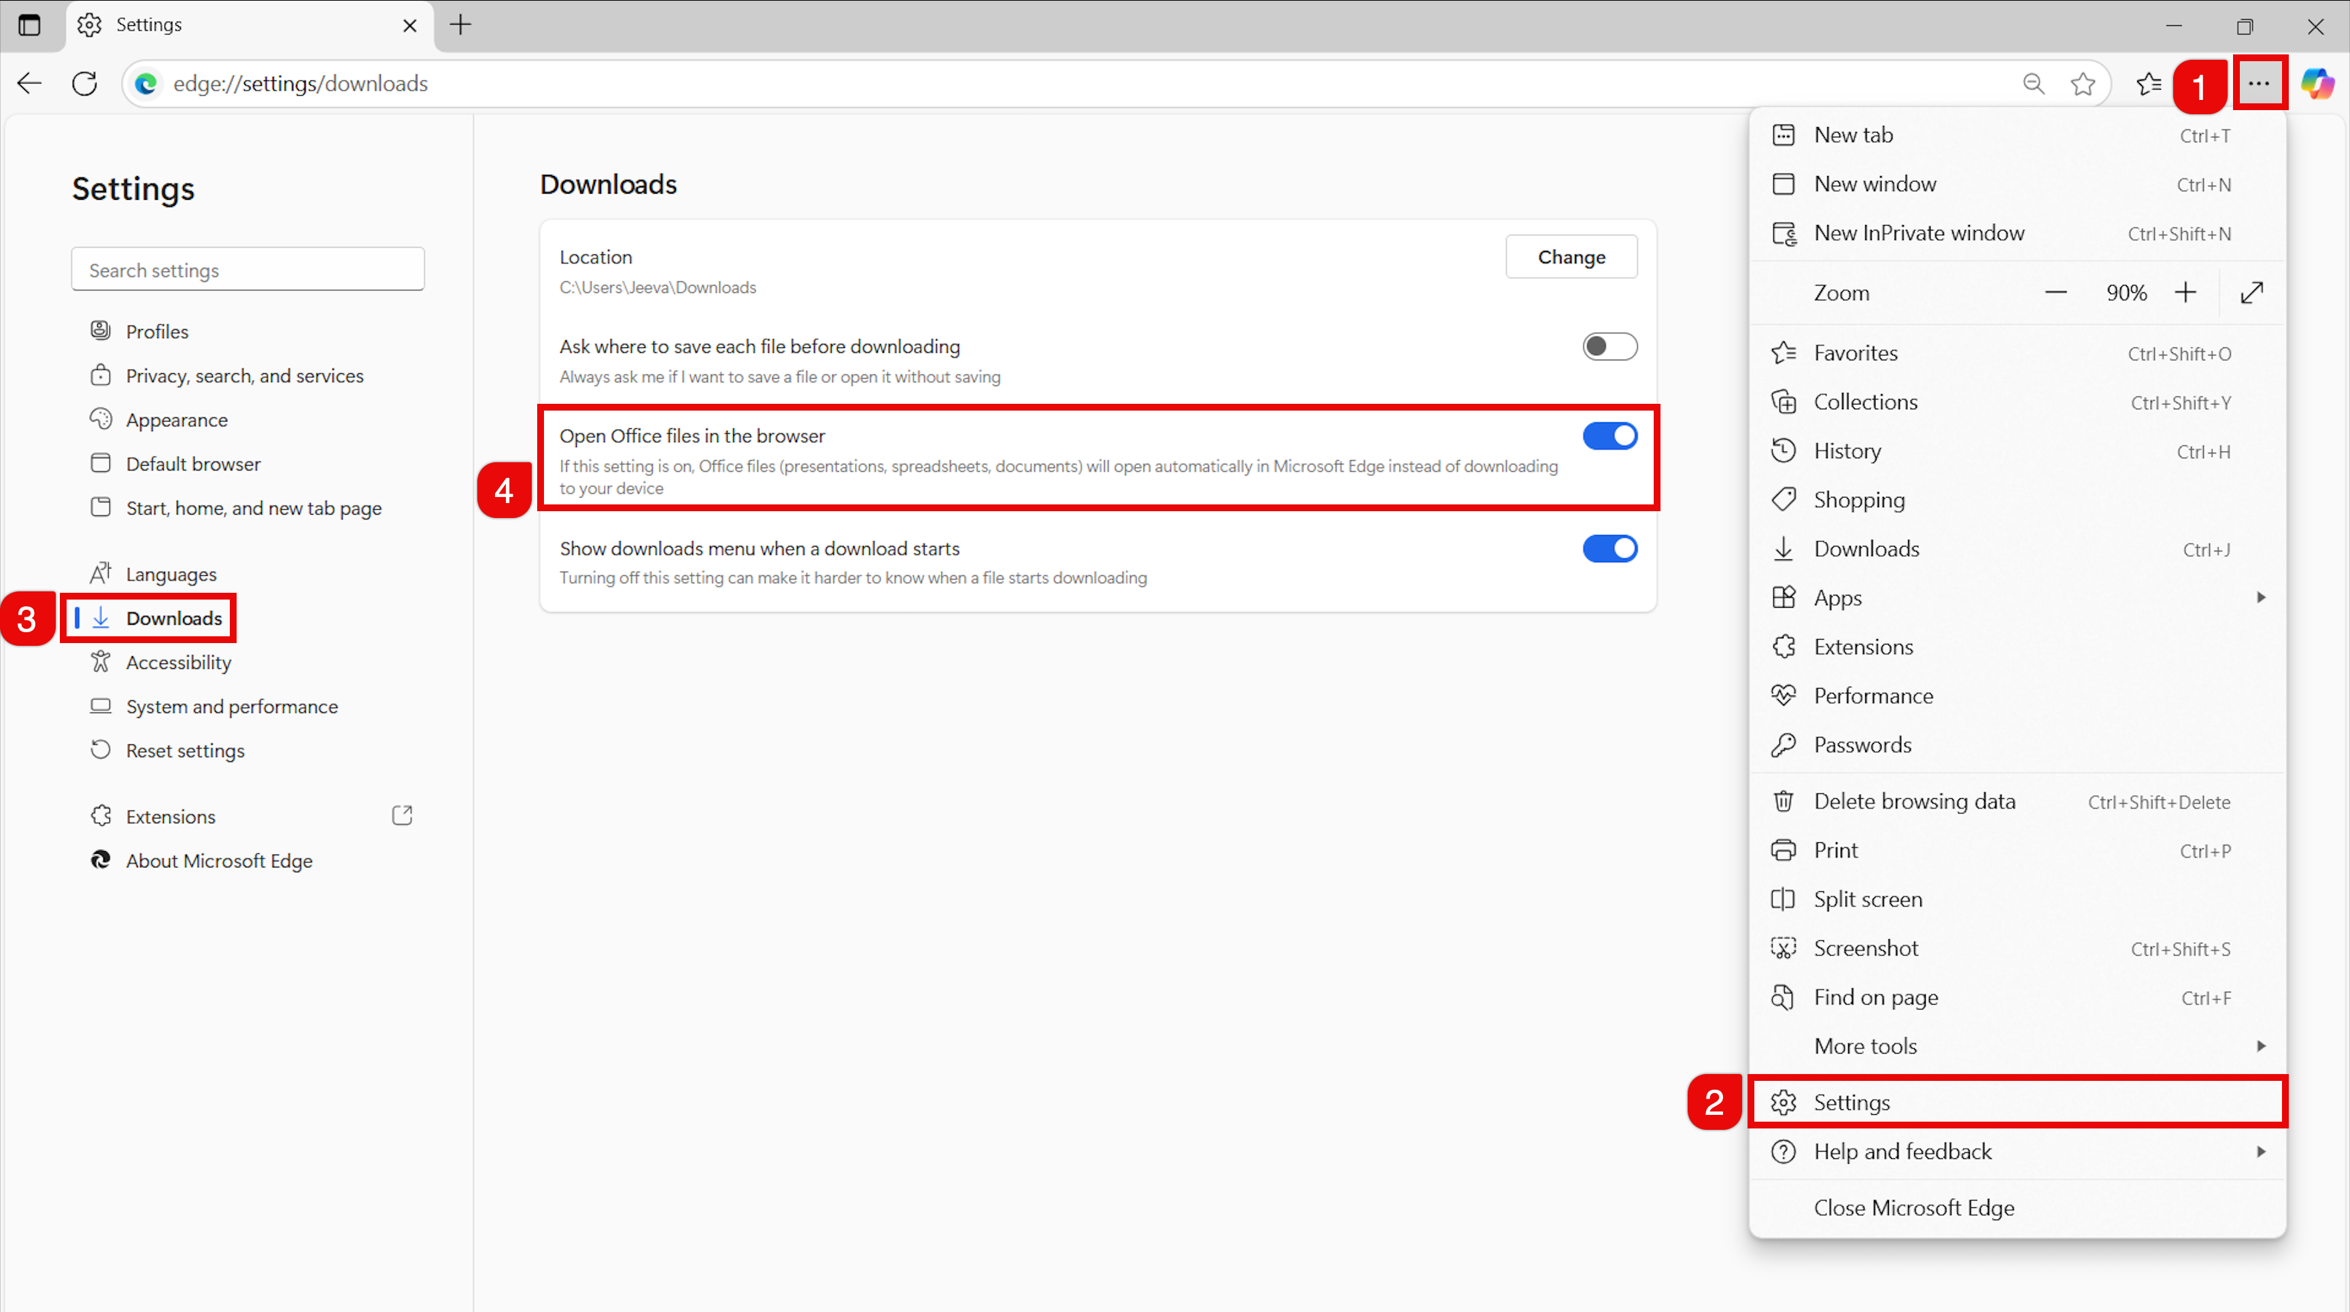Open the Profiles section icon
The image size is (2350, 1312).
point(101,330)
